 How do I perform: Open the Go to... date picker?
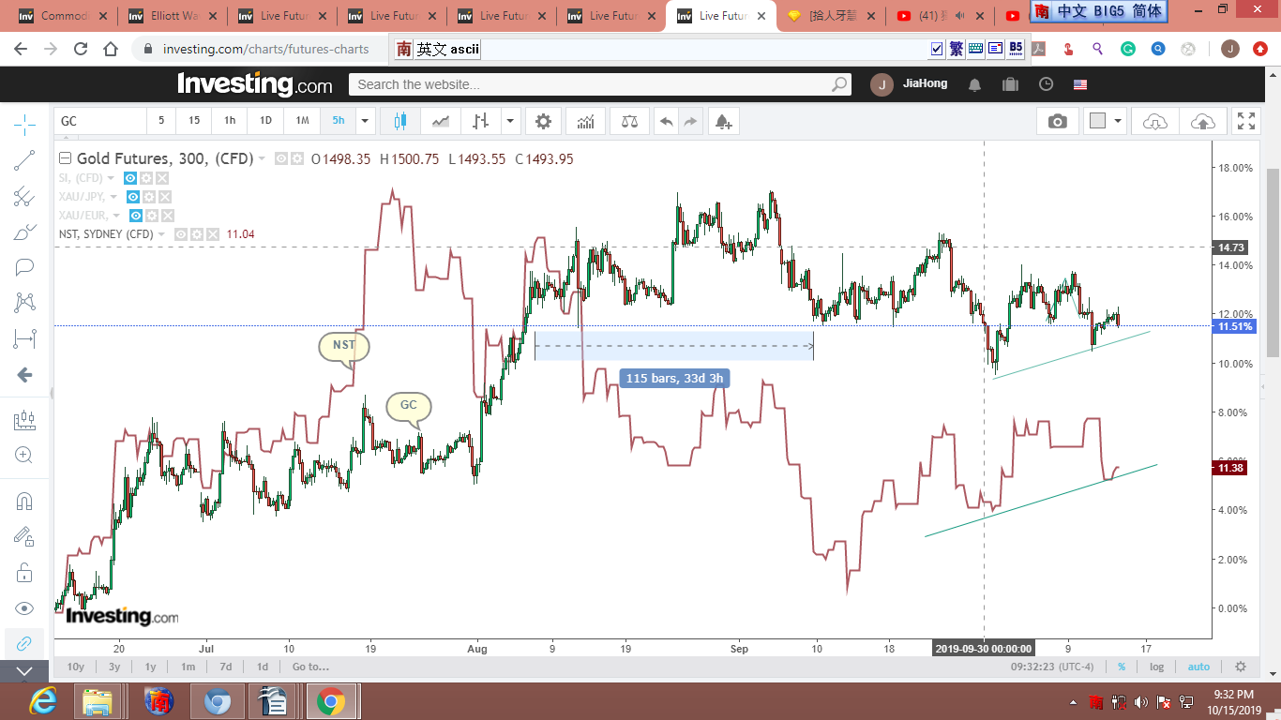(310, 667)
